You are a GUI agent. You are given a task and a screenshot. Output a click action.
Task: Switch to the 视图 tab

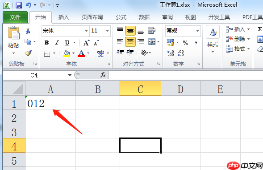pos(190,17)
